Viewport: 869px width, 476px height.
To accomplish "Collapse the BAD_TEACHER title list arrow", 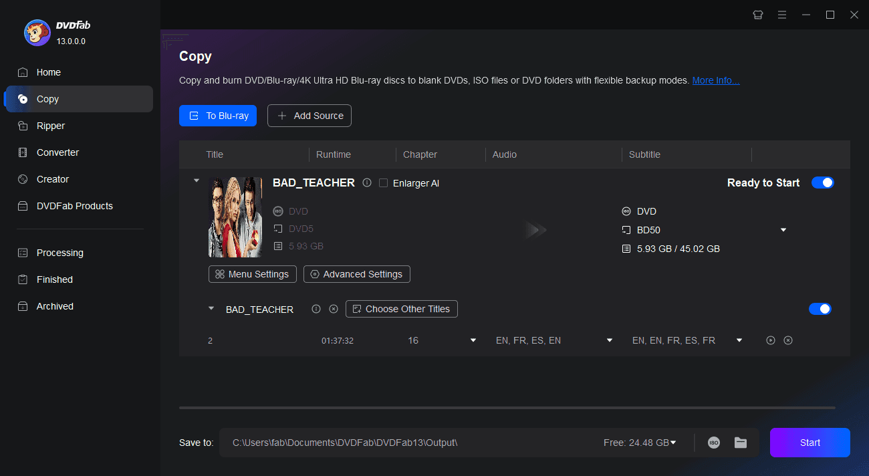I will (211, 309).
